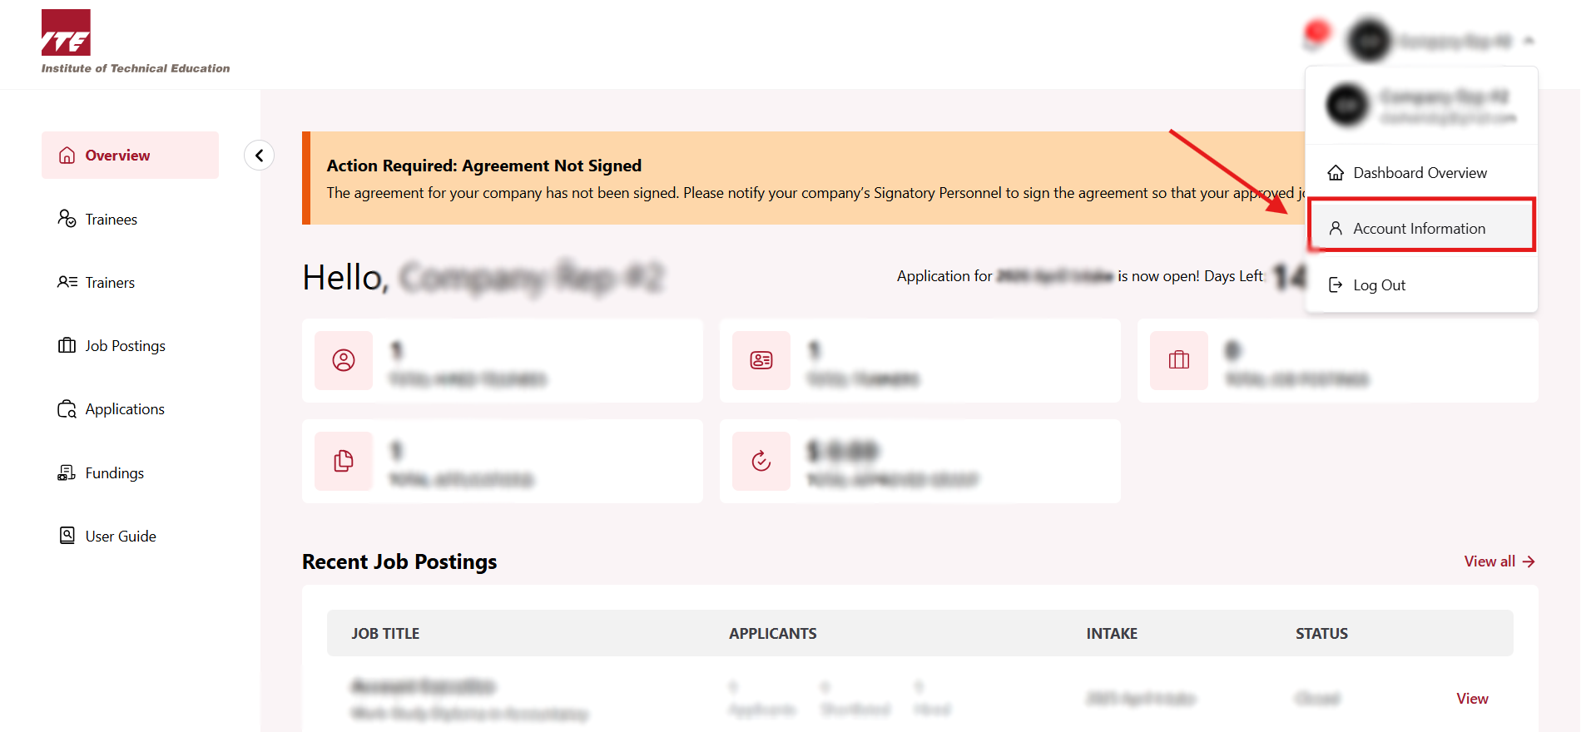Navigate to Job Postings in sidebar
1596x732 pixels.
[125, 346]
